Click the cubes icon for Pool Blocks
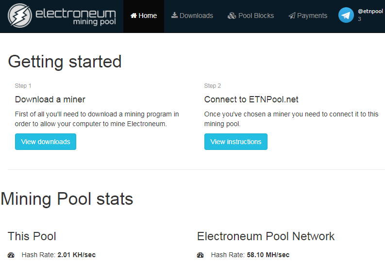Viewport: 385px width, 262px height. (x=232, y=16)
